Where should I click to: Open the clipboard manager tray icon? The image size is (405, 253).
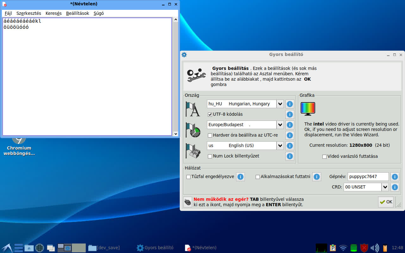click(x=333, y=248)
